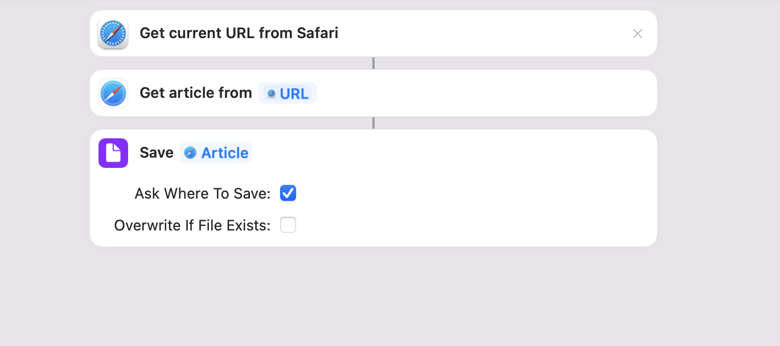Remove the Get current URL from Safari action
The image size is (780, 346).
[638, 34]
